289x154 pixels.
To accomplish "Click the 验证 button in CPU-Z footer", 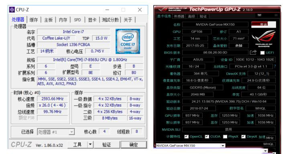I will click(106, 145).
